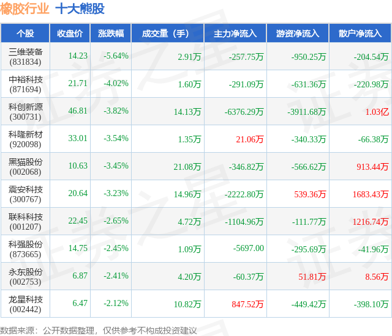Click the 个股 column header
The height and width of the screenshot is (336, 392).
(x=25, y=34)
